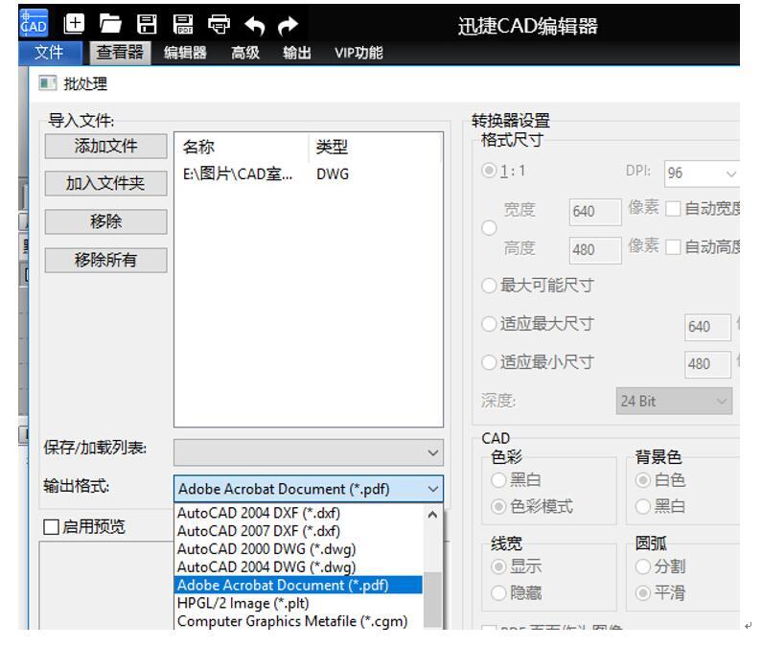
Task: Select 圆弧 分割 radio button
Action: (642, 566)
